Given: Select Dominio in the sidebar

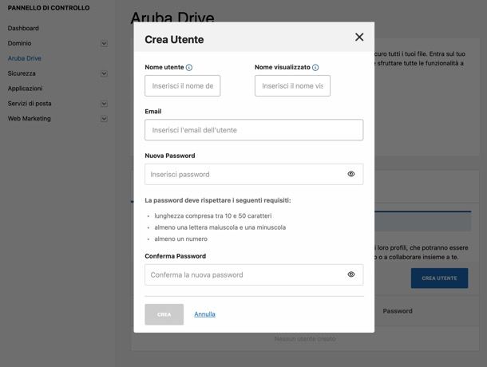Looking at the screenshot, I should 20,43.
